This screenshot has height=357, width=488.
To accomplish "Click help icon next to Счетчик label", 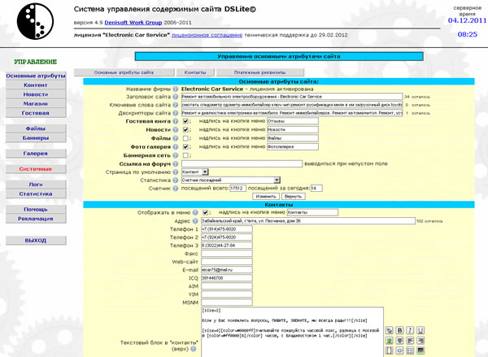I will (176, 189).
